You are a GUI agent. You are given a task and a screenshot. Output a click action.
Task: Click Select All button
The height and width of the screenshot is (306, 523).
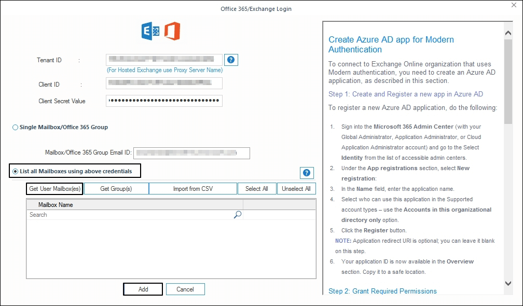click(x=257, y=189)
